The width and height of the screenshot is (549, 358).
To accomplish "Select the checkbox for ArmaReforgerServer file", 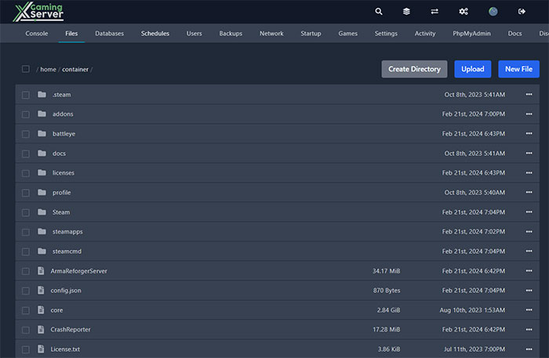I will [26, 271].
